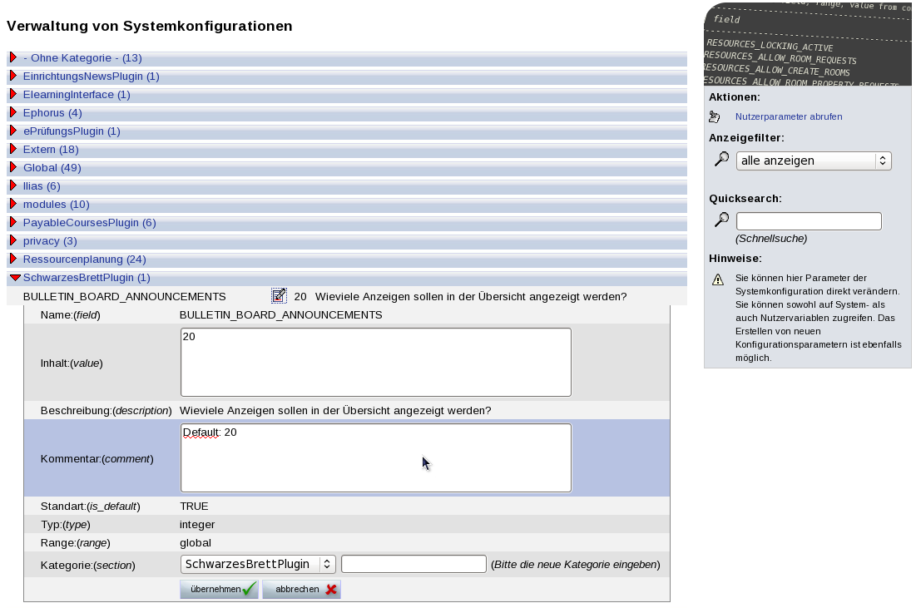Open the Extern (18) category
This screenshot has width=921, height=608.
tap(51, 150)
